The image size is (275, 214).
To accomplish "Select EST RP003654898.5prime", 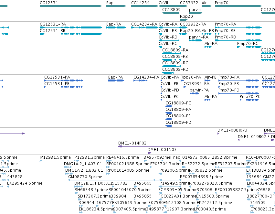I will click(x=181, y=180).
